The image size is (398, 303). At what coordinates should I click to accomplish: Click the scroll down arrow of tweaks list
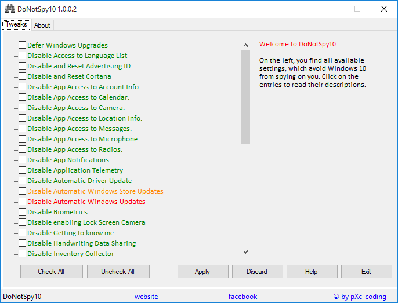pyautogui.click(x=245, y=252)
